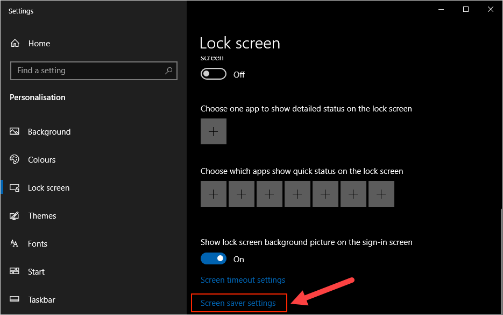Add an app to show detailed status

click(214, 131)
